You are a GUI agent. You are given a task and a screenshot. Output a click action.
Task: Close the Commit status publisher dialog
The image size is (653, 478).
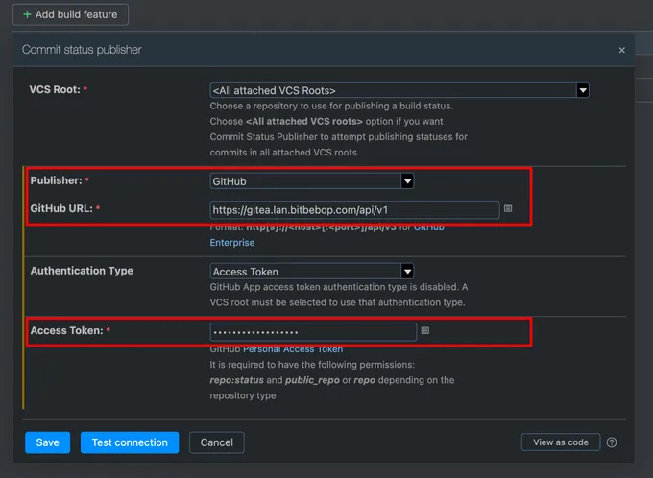pos(621,50)
